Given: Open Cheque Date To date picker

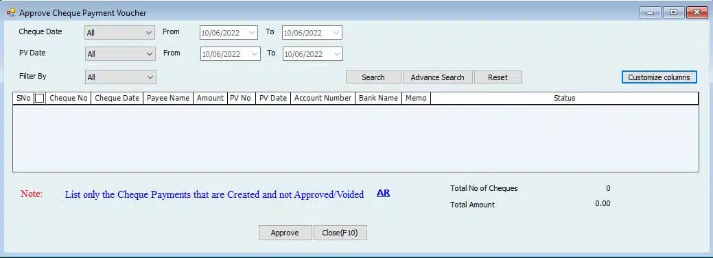Looking at the screenshot, I should coord(312,33).
